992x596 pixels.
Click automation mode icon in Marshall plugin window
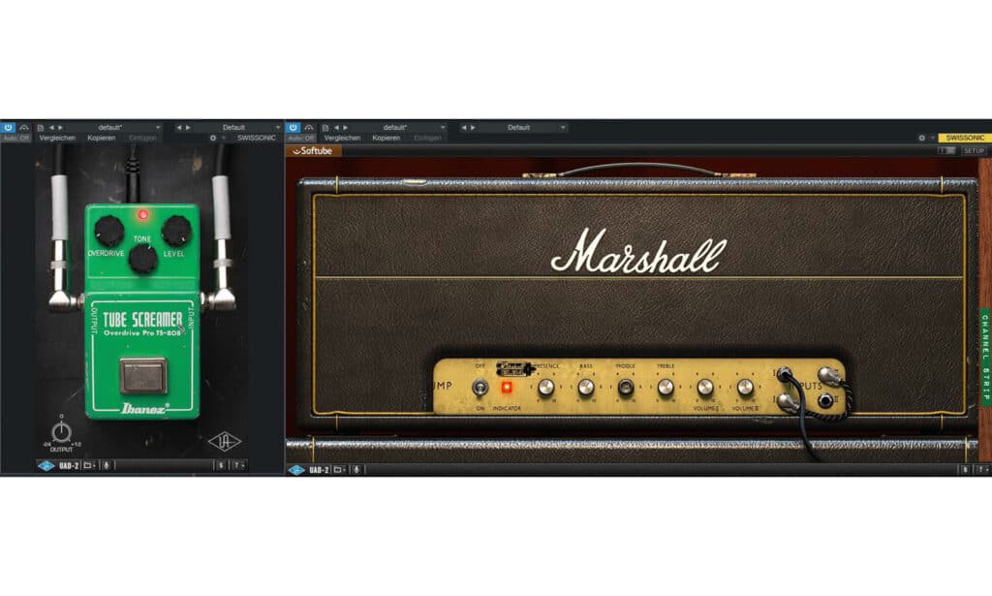click(309, 127)
